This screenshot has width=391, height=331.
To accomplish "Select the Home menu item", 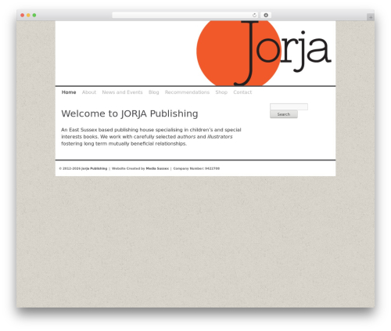I will 69,92.
